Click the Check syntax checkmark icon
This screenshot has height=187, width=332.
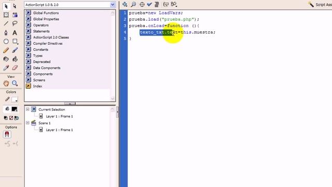pyautogui.click(x=149, y=4)
